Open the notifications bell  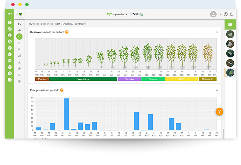(x=231, y=14)
